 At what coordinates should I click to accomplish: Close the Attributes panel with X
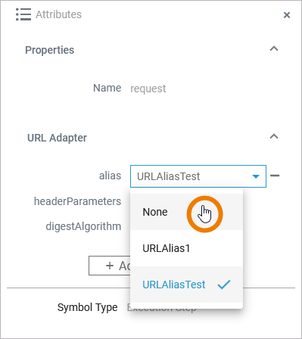287,15
